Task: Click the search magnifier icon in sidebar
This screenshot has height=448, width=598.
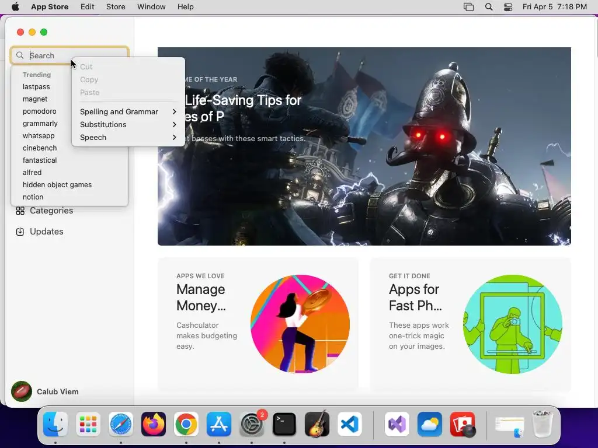Action: coord(20,55)
